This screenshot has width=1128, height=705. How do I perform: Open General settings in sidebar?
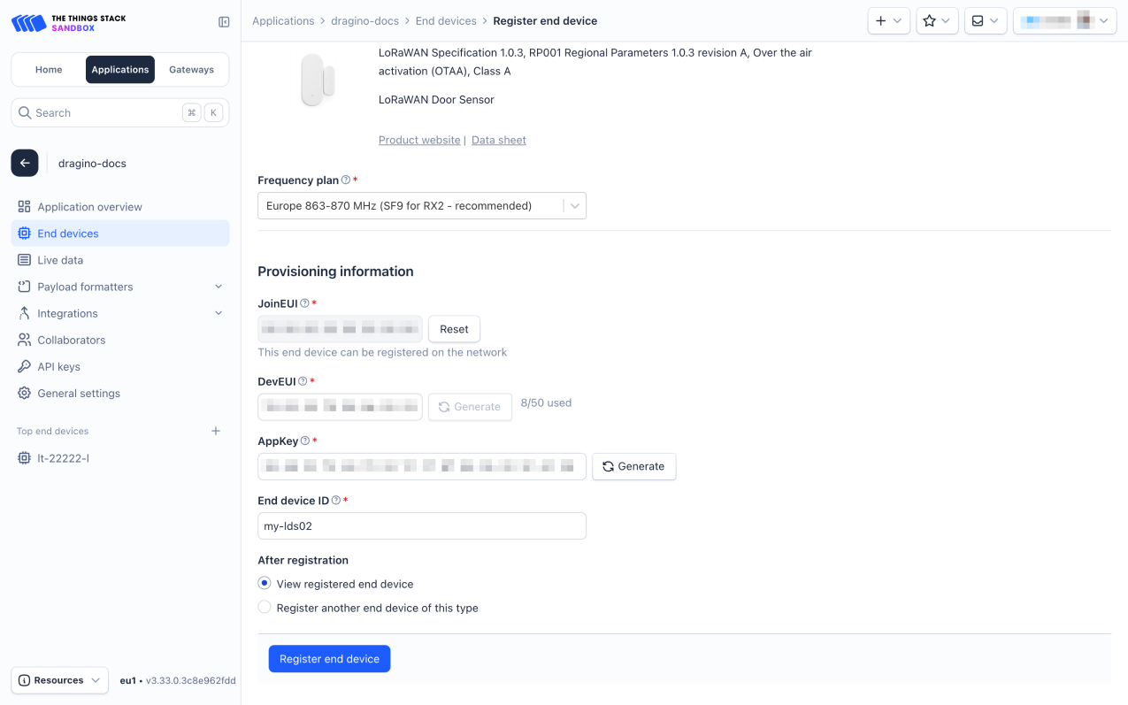coord(120,393)
